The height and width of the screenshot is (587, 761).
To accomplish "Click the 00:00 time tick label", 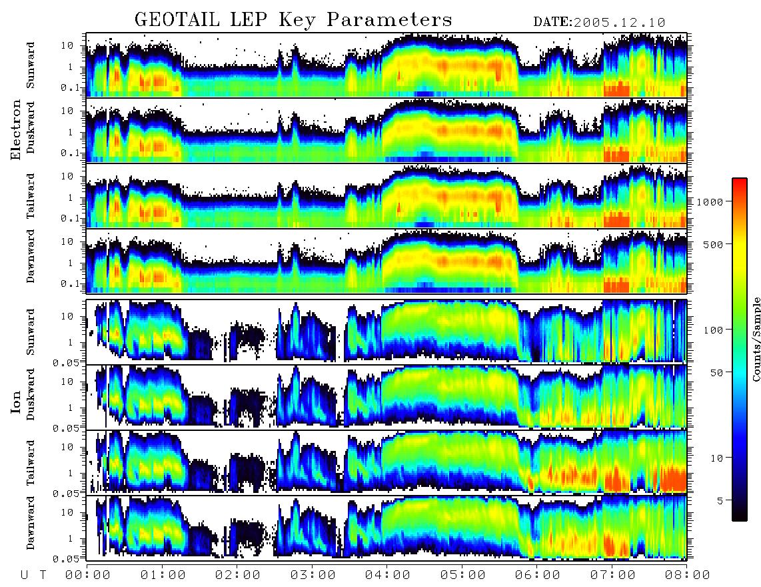I will point(88,576).
